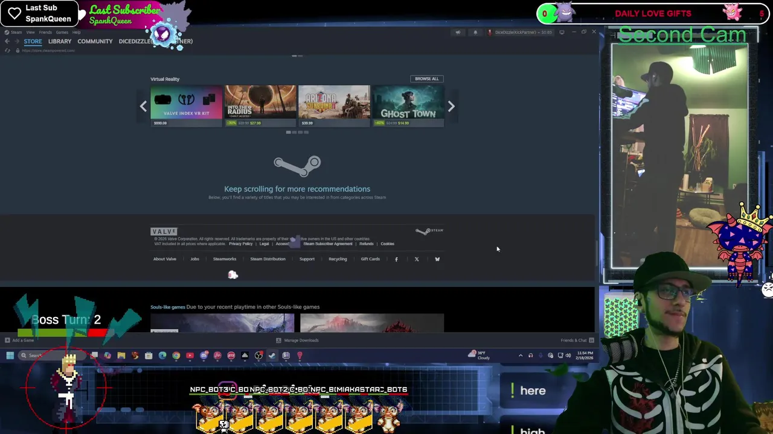Click the Facebook icon in footer

coord(396,259)
